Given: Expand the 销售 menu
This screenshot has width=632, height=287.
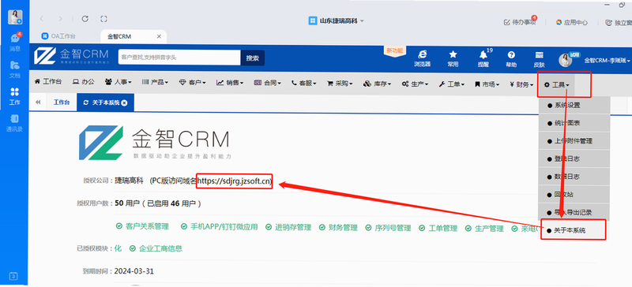Looking at the screenshot, I should tap(230, 83).
